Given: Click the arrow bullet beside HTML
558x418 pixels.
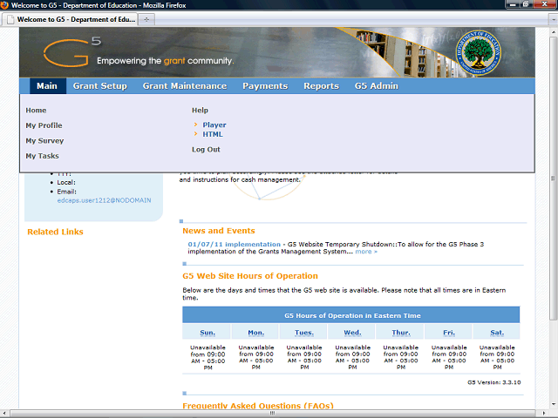Looking at the screenshot, I should pyautogui.click(x=196, y=135).
